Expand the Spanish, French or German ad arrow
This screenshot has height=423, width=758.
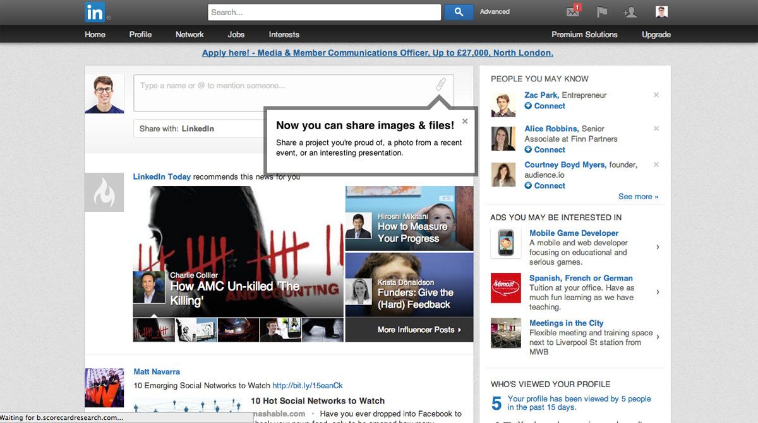(658, 292)
